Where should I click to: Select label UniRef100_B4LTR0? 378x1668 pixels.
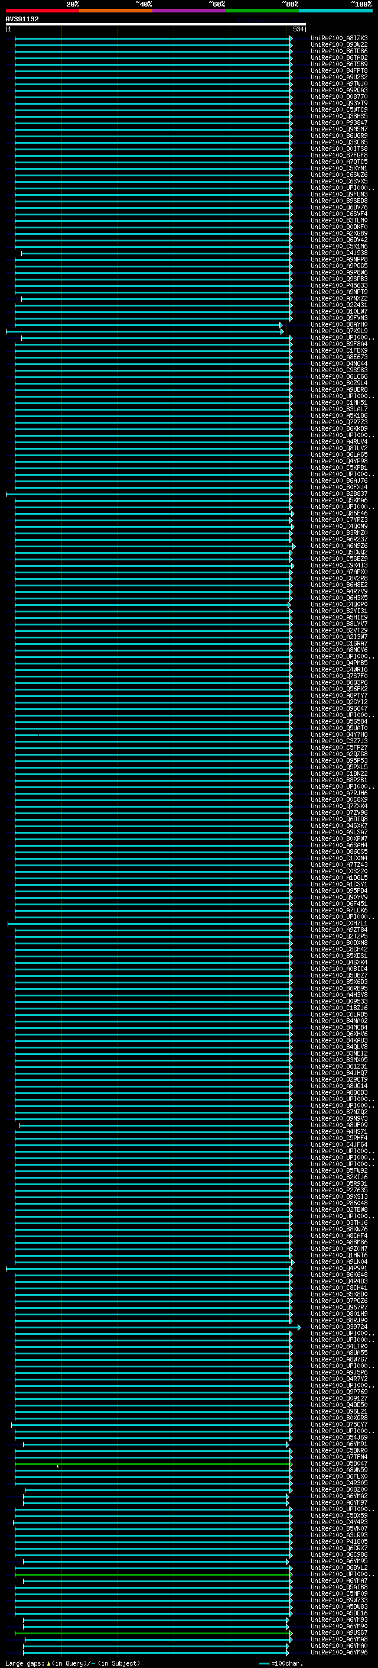point(339,1346)
